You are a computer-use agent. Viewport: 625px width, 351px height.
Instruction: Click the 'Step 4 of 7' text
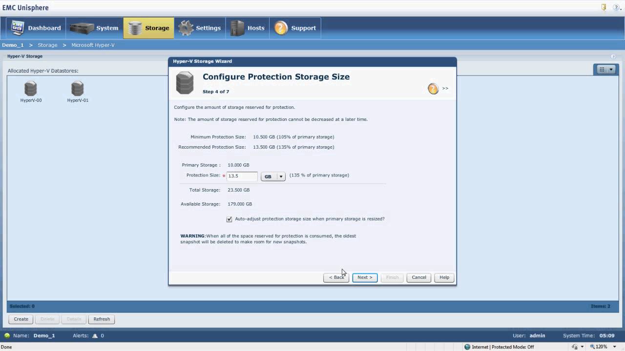(216, 92)
